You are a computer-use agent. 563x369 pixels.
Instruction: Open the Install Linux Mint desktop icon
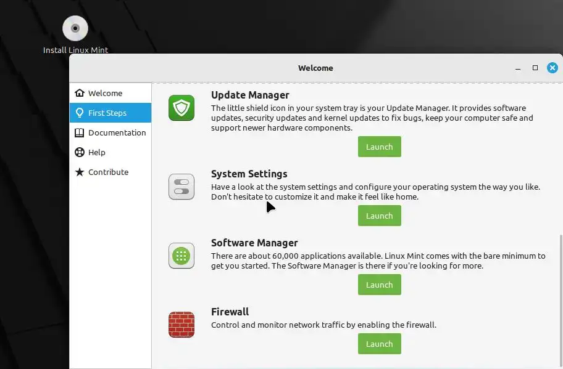[75, 34]
